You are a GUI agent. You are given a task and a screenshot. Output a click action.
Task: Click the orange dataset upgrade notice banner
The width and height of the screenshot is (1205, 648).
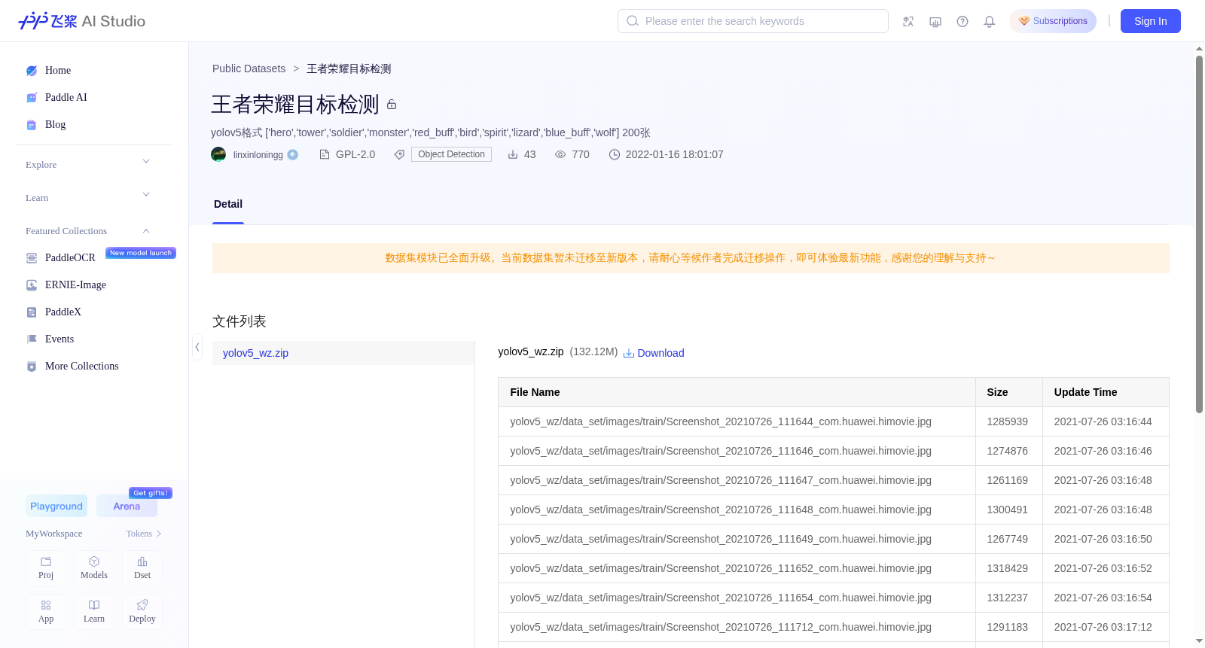click(691, 258)
